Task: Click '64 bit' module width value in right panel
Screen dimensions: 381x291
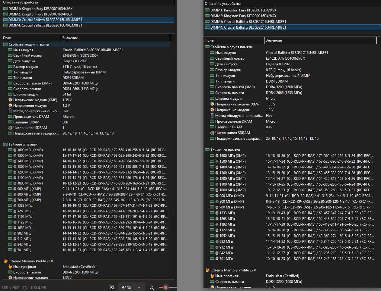Action: click(270, 99)
